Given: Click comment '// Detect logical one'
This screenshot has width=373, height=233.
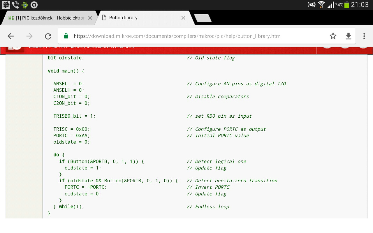Looking at the screenshot, I should (217, 161).
